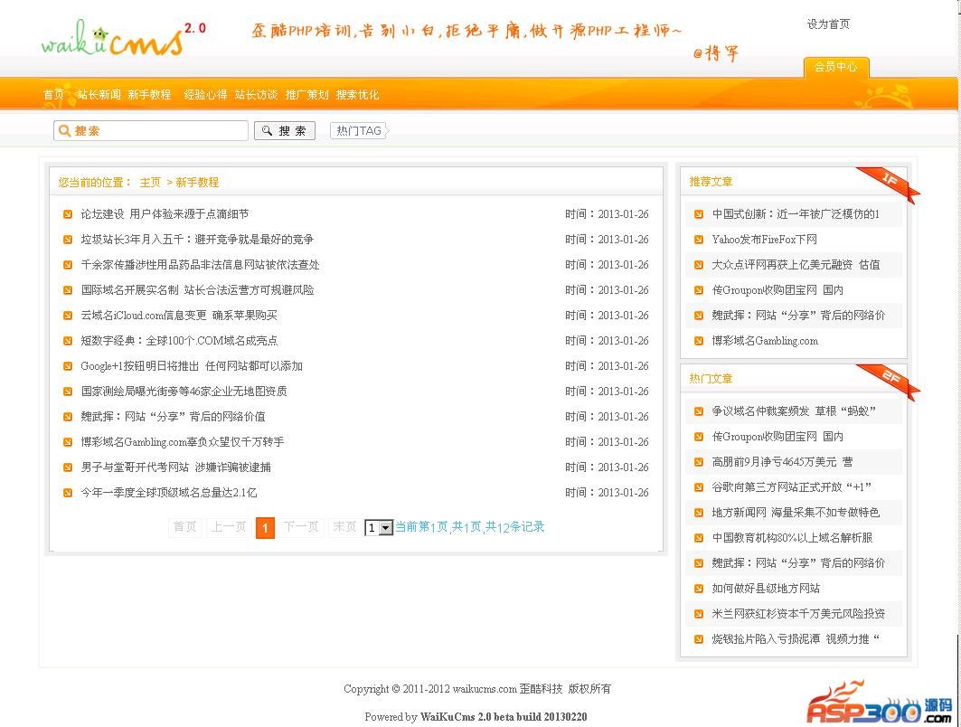Open the article 云域名iCloud.com信息变更

[x=179, y=316]
